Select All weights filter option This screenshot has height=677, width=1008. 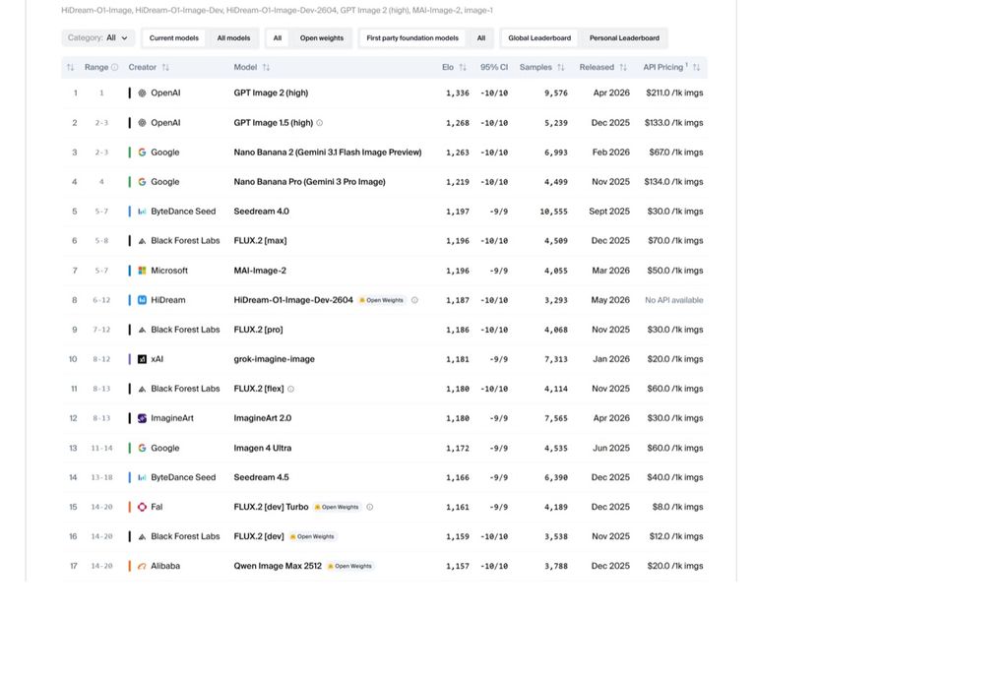click(277, 38)
